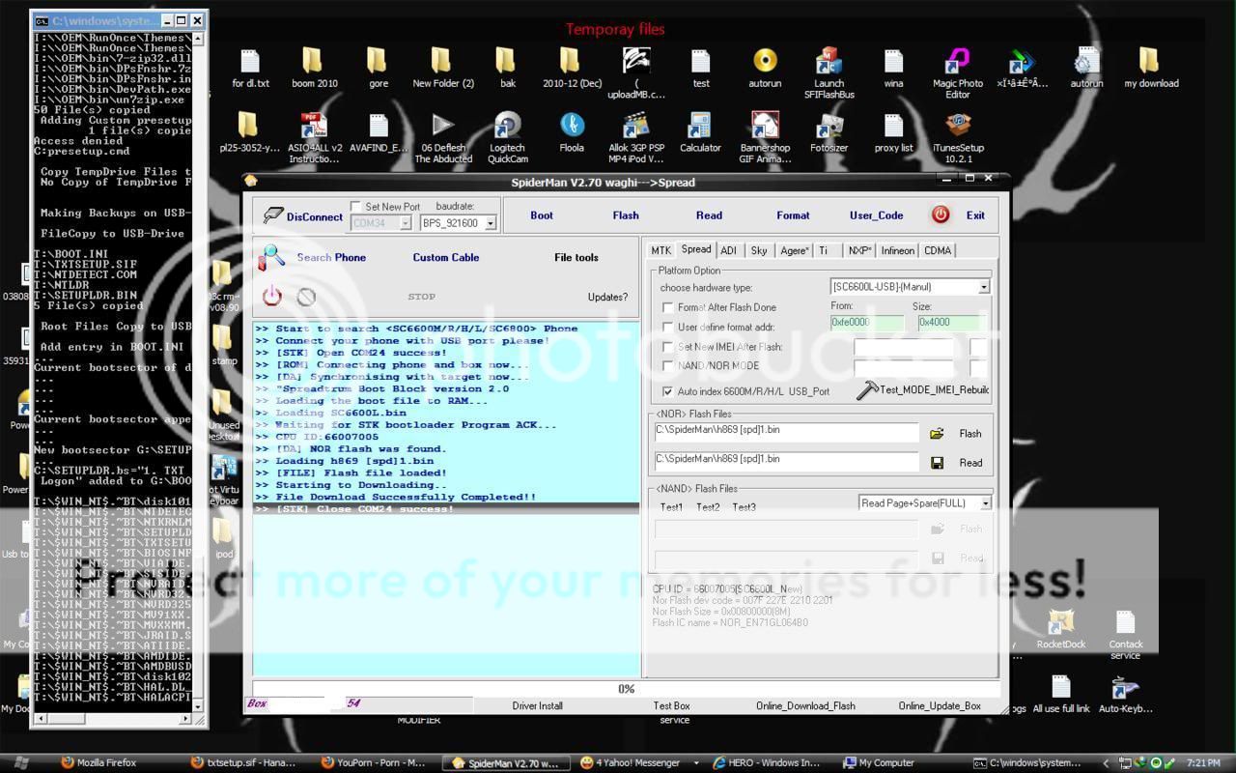The height and width of the screenshot is (773, 1236).
Task: Click the Format button
Action: pyautogui.click(x=793, y=215)
